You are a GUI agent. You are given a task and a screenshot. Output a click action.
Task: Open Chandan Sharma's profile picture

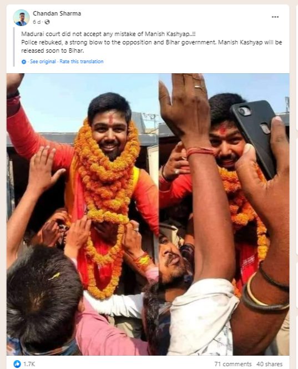[x=21, y=18]
